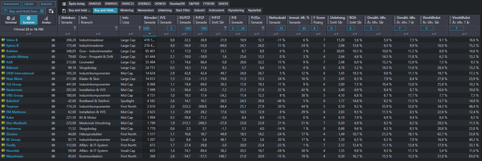Open the Terminal view

[11, 20]
